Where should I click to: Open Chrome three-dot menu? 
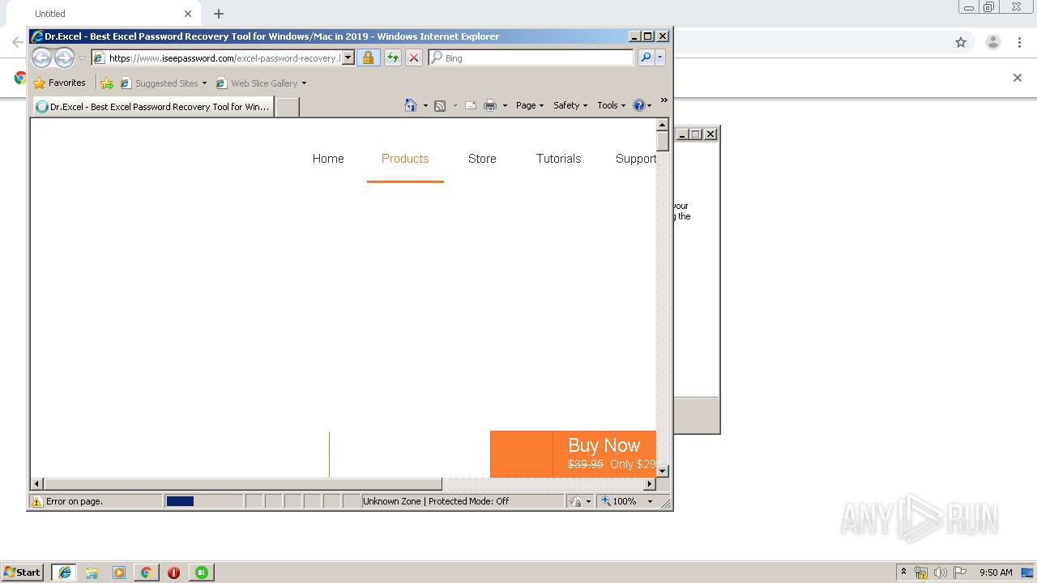pos(1020,42)
